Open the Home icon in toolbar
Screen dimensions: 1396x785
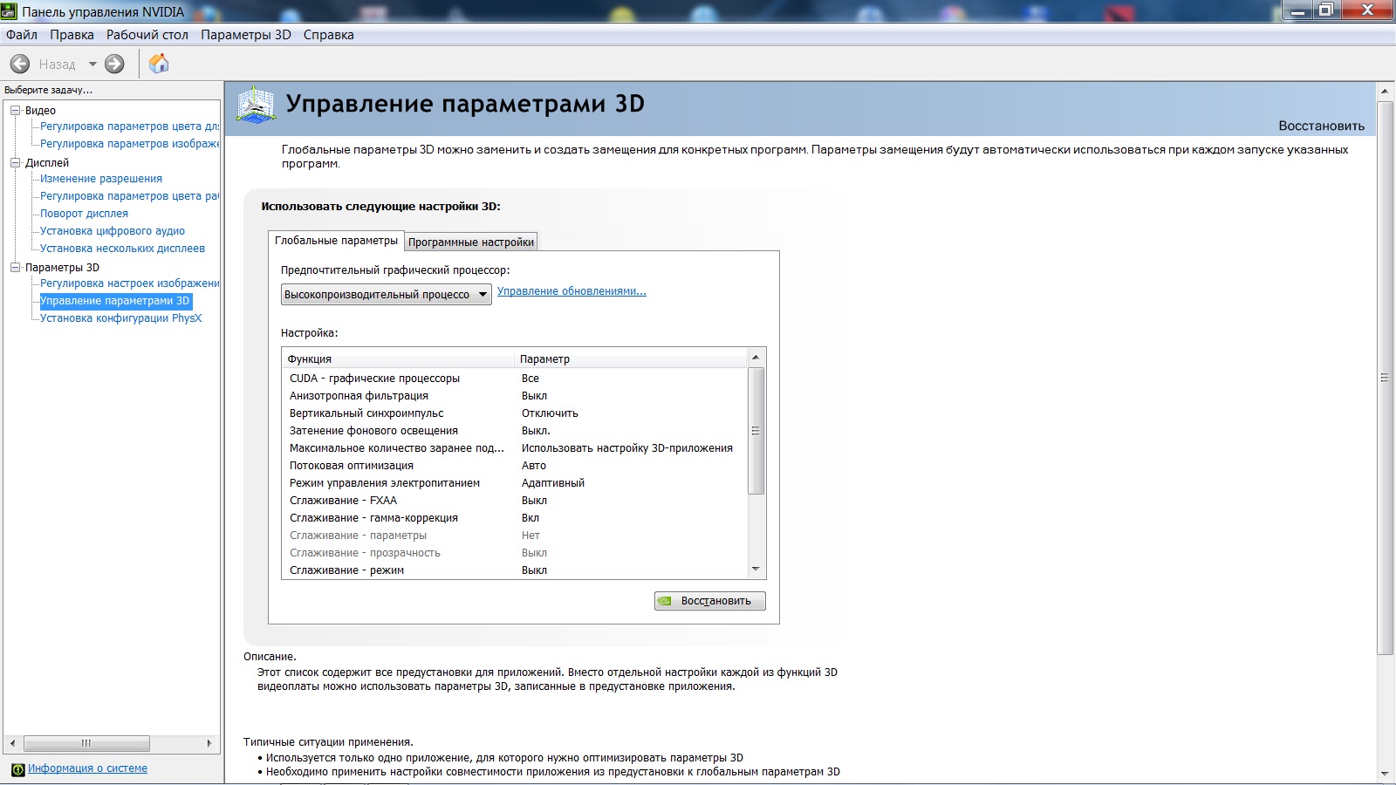159,64
